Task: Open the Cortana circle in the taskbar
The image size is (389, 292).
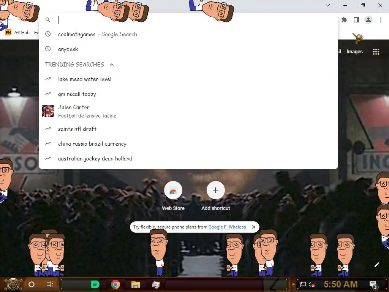Action: tap(32, 284)
